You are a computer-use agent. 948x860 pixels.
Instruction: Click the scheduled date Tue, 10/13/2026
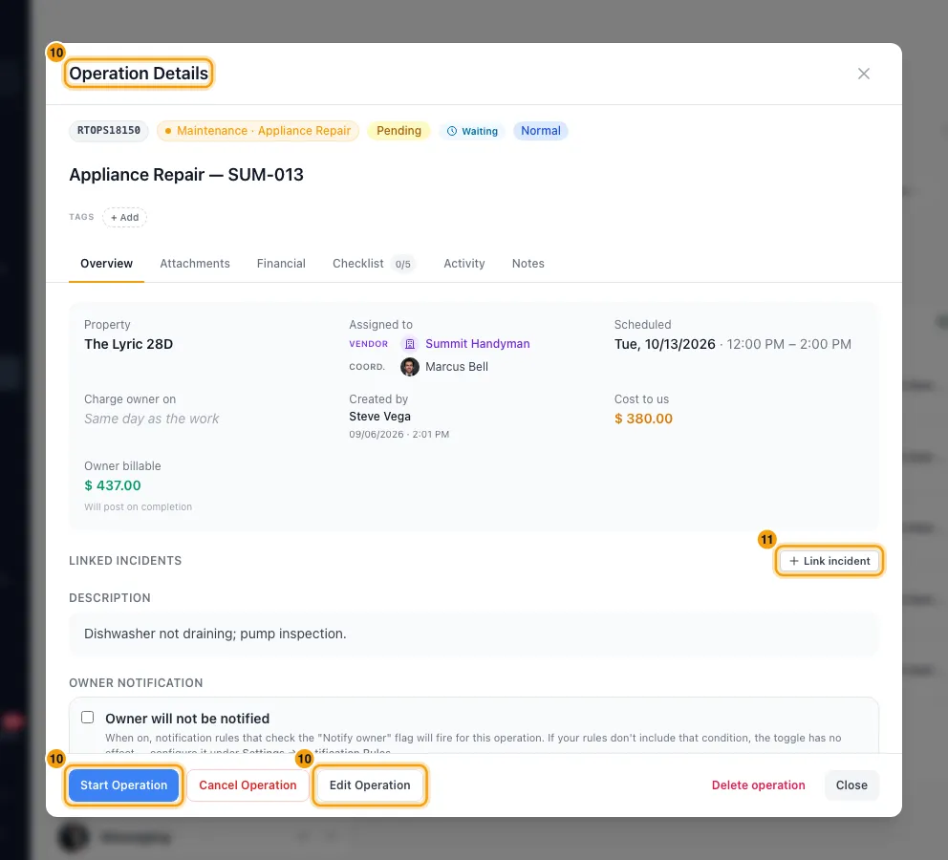pos(665,345)
